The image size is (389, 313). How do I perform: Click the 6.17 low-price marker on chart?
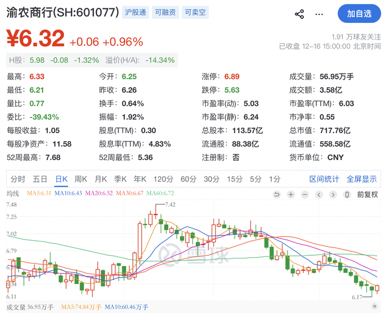357,297
